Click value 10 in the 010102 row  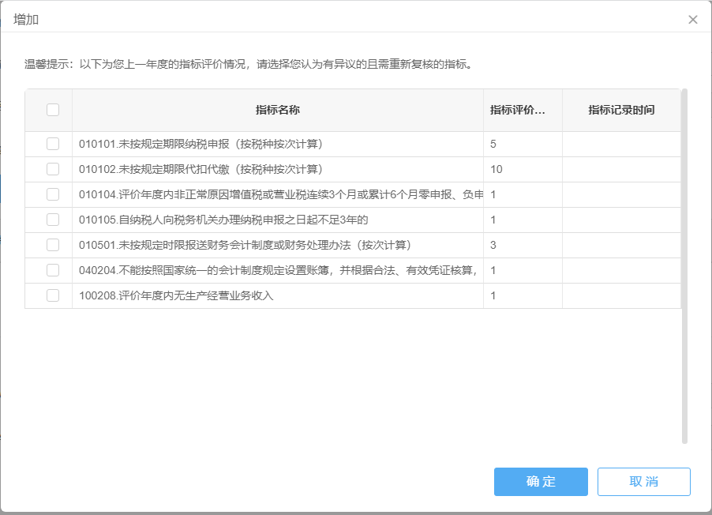[497, 170]
